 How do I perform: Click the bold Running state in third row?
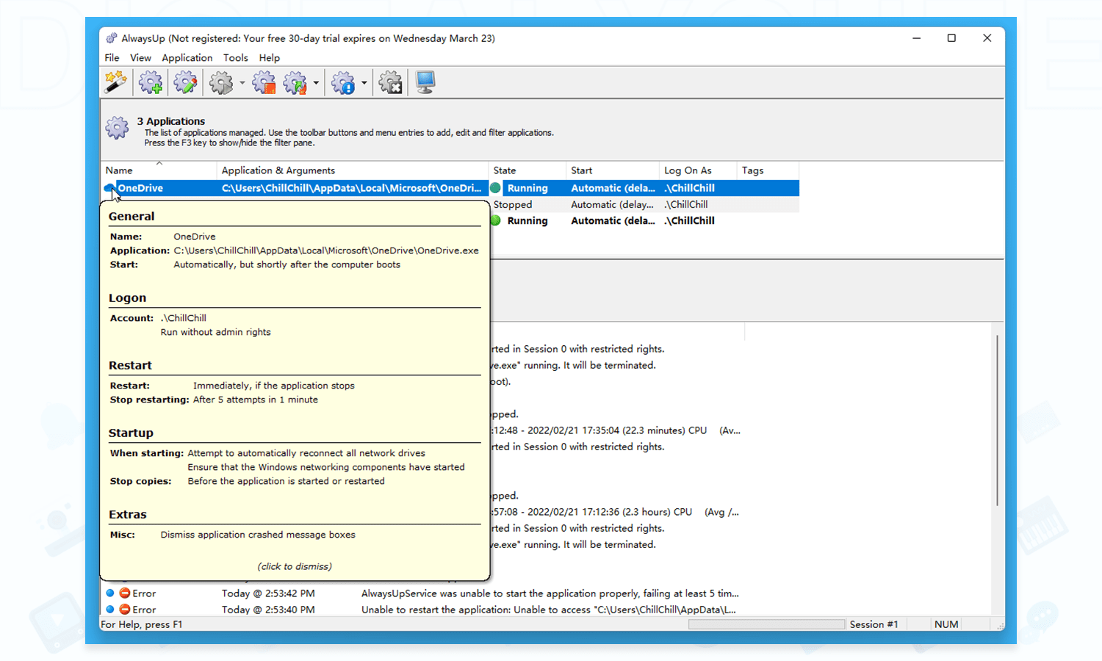(527, 220)
